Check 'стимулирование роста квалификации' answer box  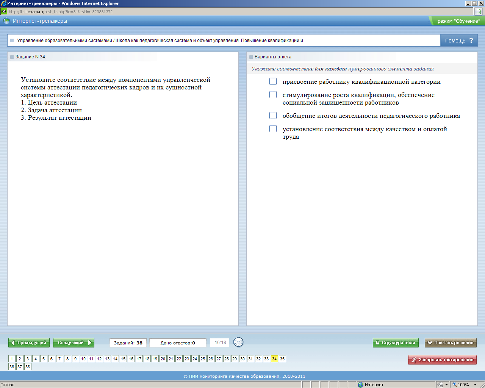coord(273,95)
